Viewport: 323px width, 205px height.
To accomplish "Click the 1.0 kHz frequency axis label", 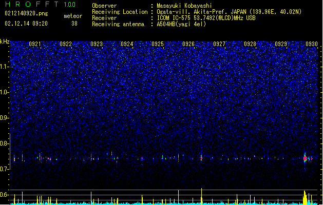I will 5,92.
